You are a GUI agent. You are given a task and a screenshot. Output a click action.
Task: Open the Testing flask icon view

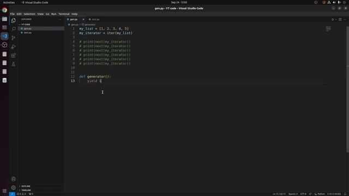pos(13,64)
